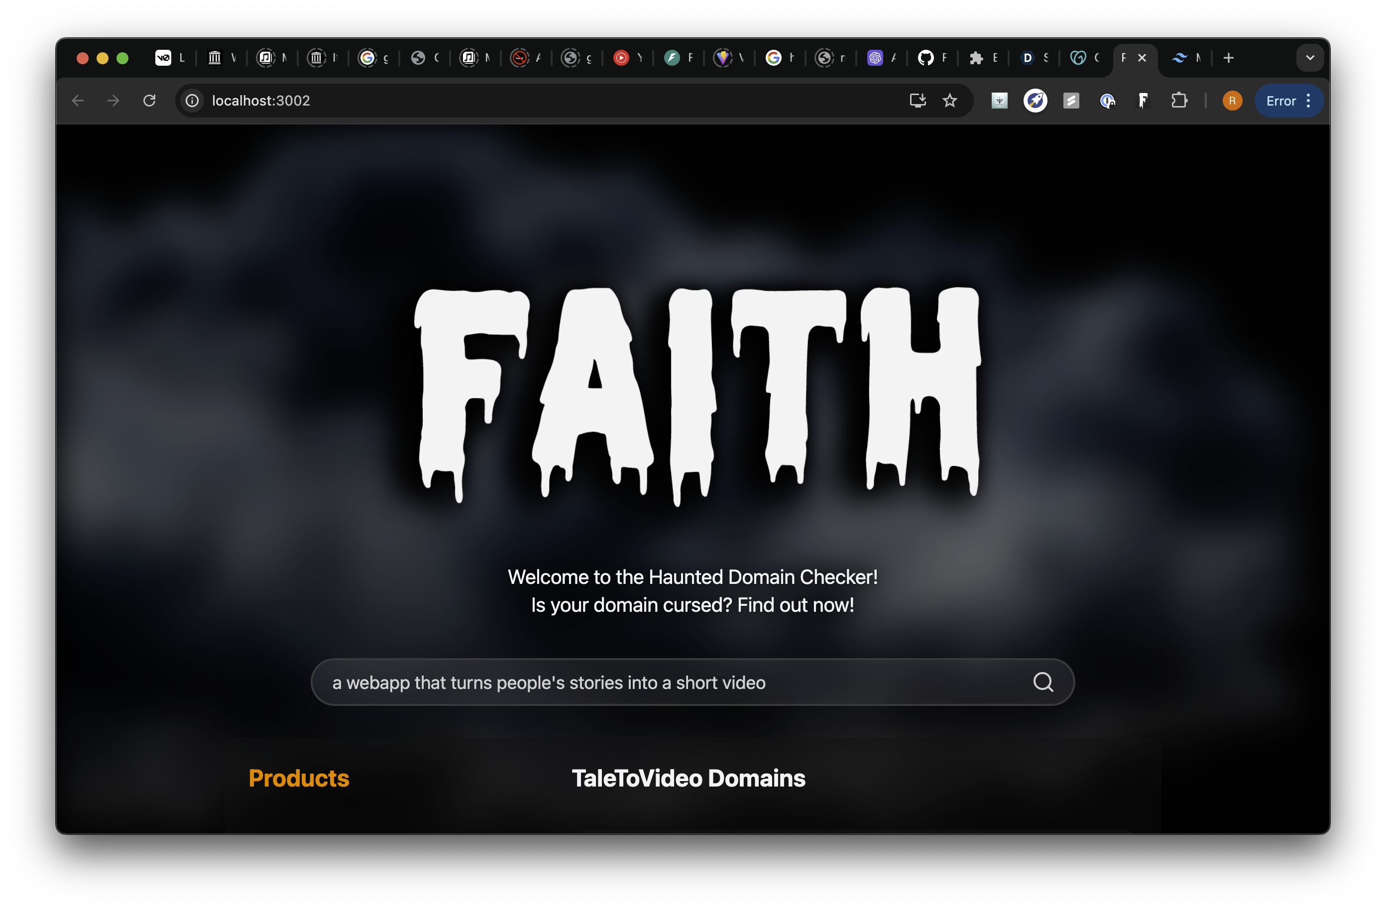
Task: Reload the localhost page
Action: pos(149,101)
